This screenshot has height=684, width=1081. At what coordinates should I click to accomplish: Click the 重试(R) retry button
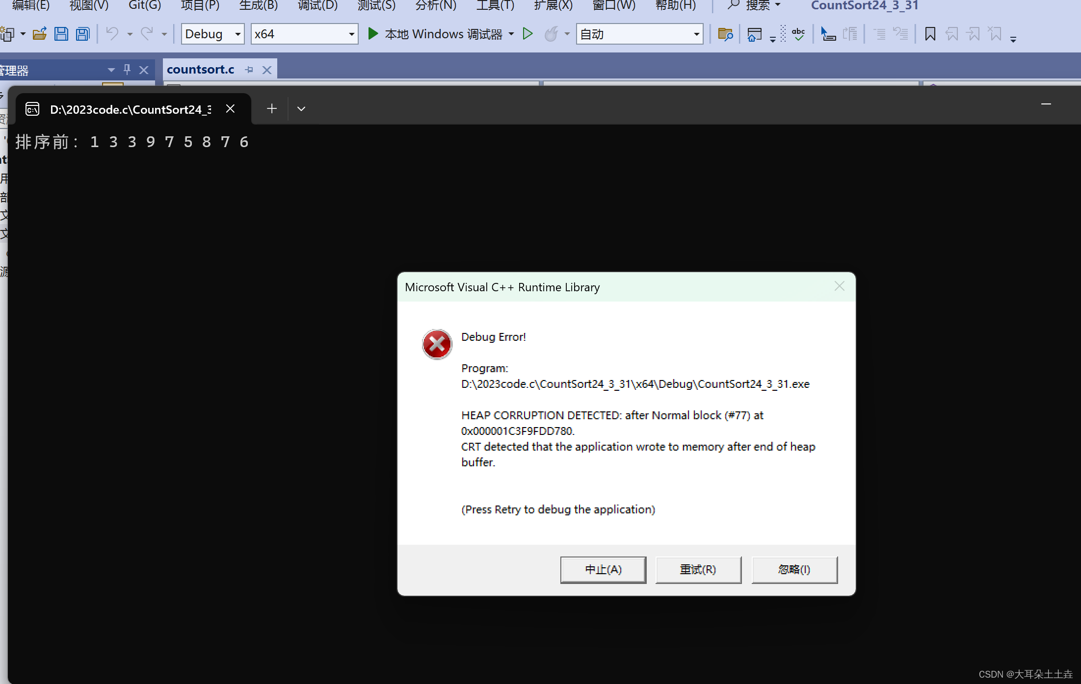click(698, 569)
